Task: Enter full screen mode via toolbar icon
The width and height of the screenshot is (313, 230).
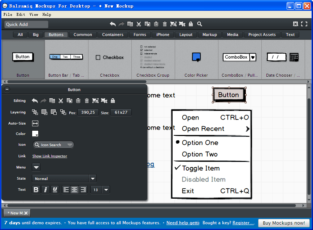Action: pyautogui.click(x=304, y=24)
